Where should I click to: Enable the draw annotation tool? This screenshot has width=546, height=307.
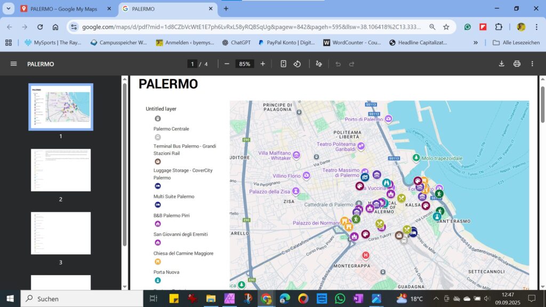point(319,64)
